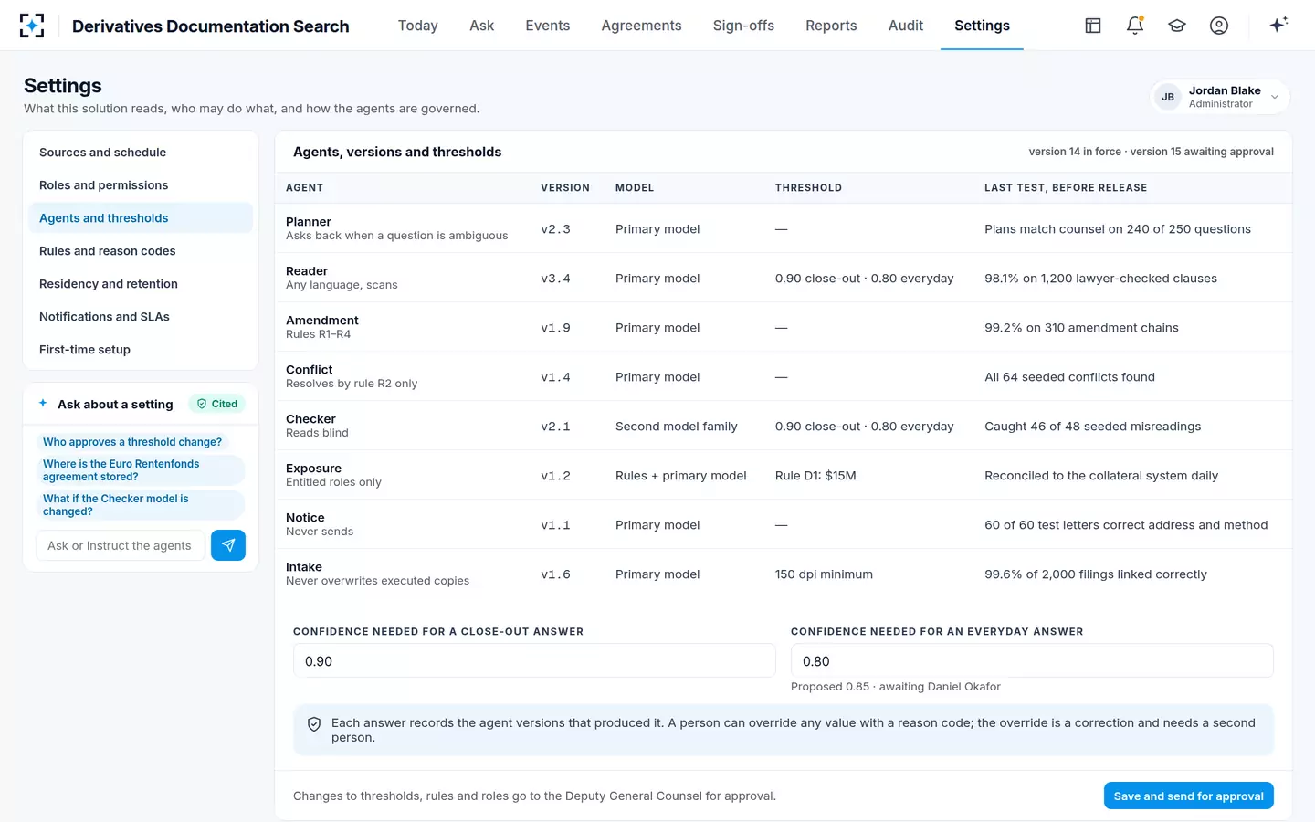1315x822 pixels.
Task: Ask 'What if the Checker model is changed?'
Action: click(x=141, y=505)
